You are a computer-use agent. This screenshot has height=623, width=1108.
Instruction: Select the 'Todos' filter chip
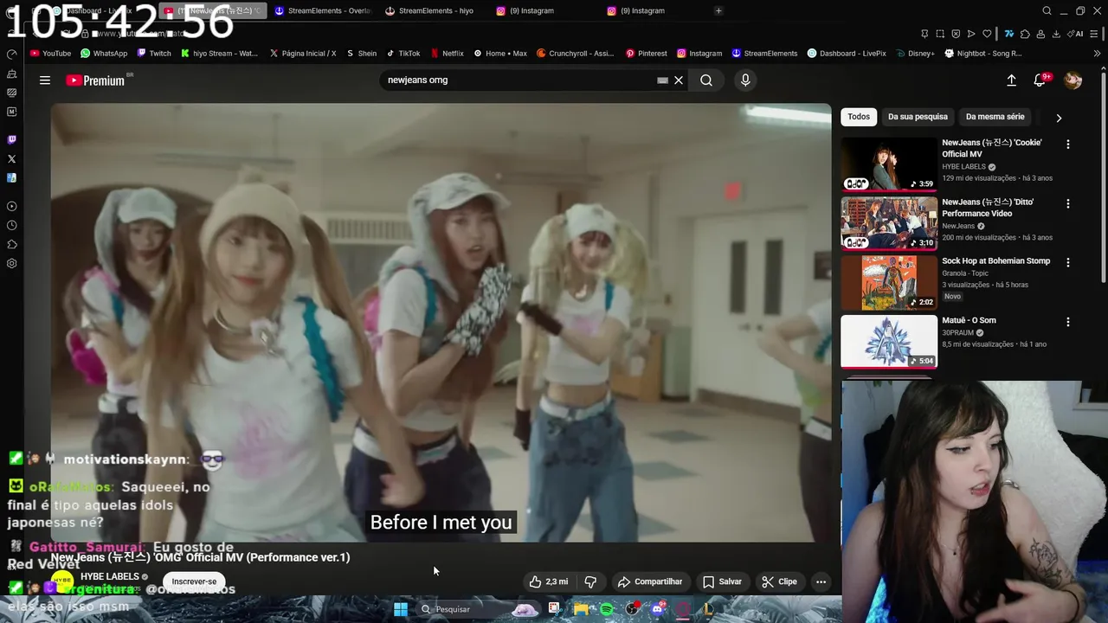[859, 117]
